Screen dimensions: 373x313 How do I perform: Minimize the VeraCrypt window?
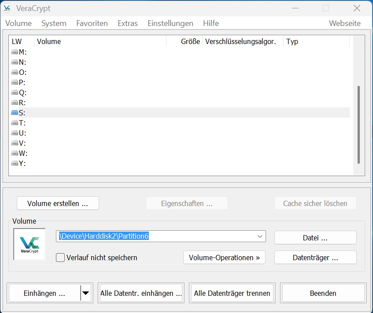coord(295,8)
